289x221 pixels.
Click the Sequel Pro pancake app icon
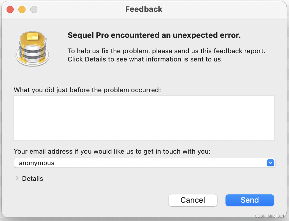coord(33,48)
